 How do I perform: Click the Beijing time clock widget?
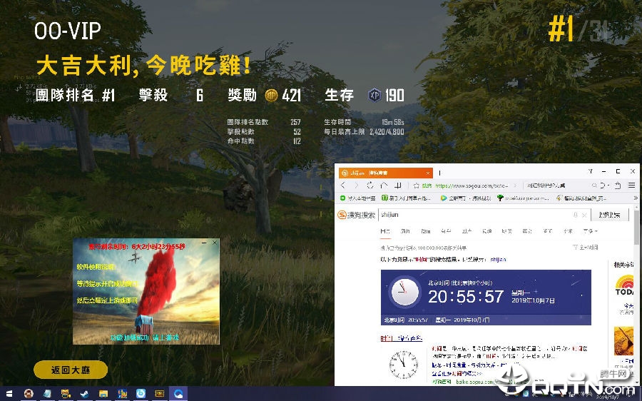(x=486, y=297)
